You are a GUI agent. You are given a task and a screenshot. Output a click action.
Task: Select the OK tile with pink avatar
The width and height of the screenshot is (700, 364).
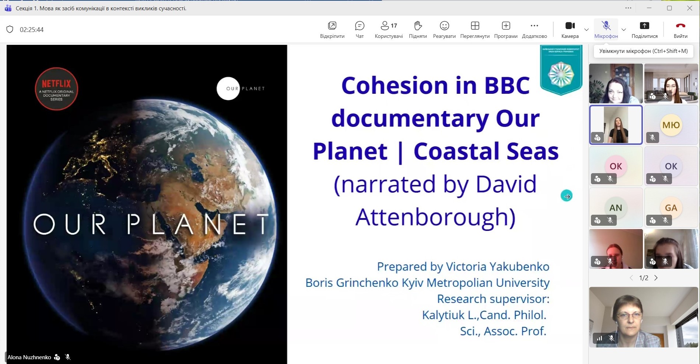pyautogui.click(x=616, y=166)
